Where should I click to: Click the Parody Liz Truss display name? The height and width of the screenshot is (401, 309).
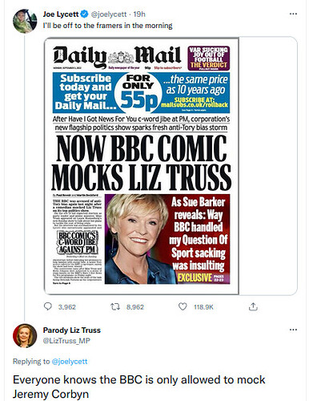pos(72,330)
